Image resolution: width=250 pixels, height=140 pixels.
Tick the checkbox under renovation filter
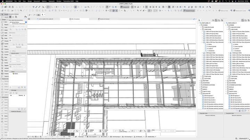(11, 26)
